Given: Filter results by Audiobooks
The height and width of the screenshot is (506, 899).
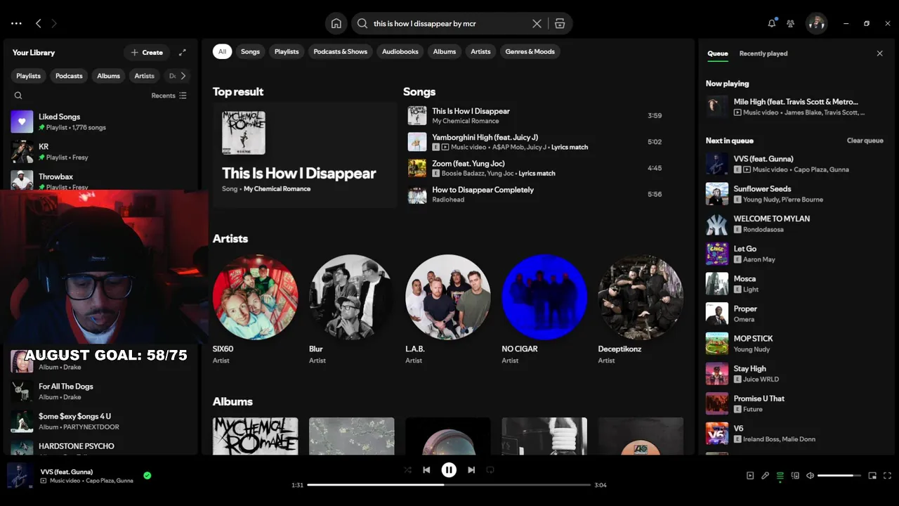Looking at the screenshot, I should (x=400, y=51).
